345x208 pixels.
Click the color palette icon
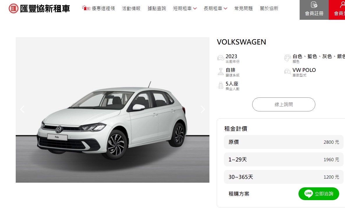pos(288,58)
